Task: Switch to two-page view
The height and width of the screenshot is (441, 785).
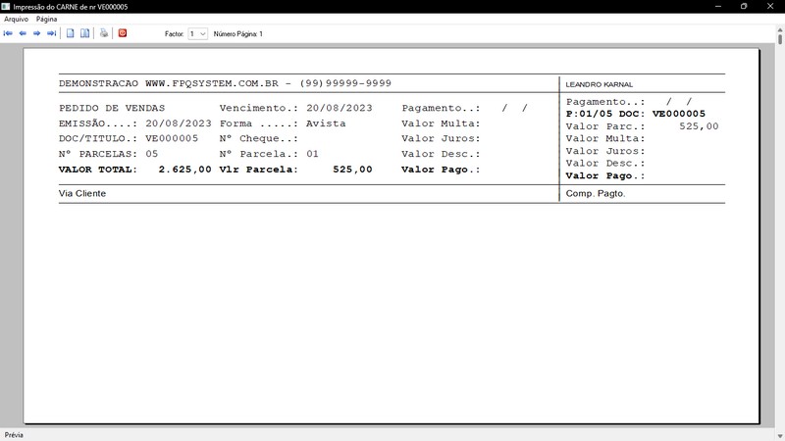Action: [x=85, y=33]
